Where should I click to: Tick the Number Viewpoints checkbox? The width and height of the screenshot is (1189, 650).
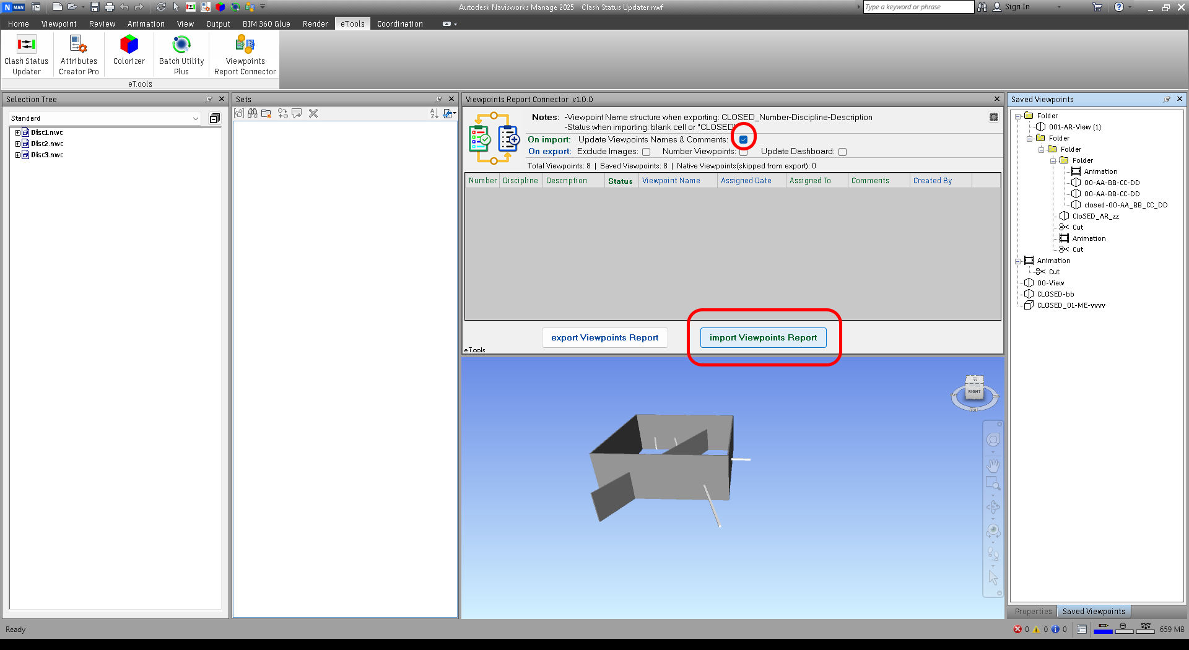click(743, 152)
